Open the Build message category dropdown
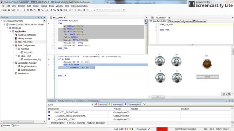The height and width of the screenshot is (131, 234). (x=93, y=104)
